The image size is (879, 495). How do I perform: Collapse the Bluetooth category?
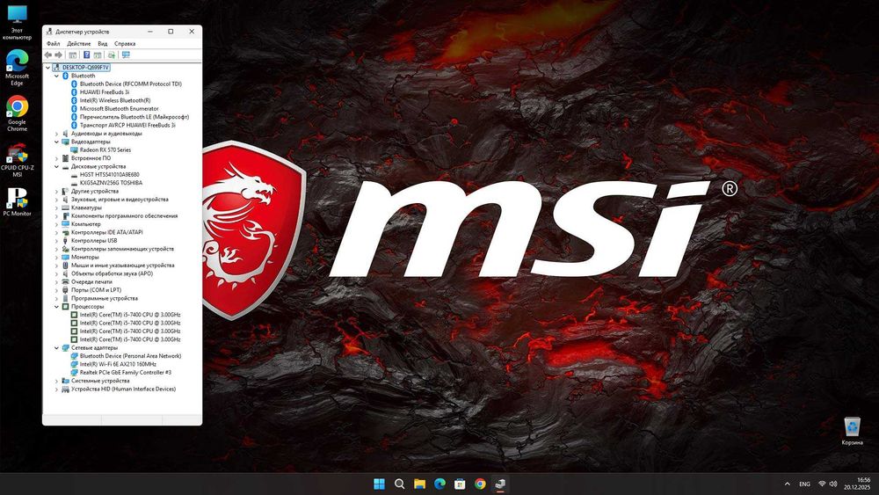(56, 76)
